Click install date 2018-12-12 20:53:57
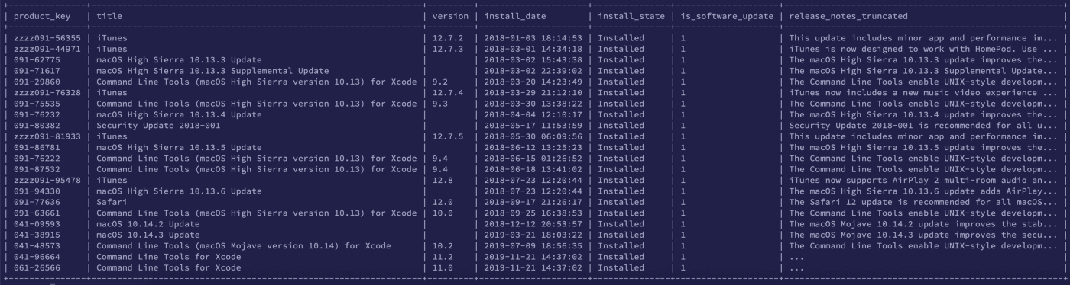 click(533, 224)
